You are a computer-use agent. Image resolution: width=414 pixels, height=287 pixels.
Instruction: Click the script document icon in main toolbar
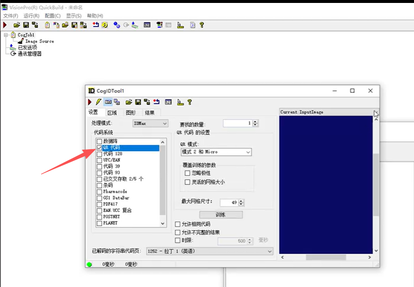click(x=193, y=25)
